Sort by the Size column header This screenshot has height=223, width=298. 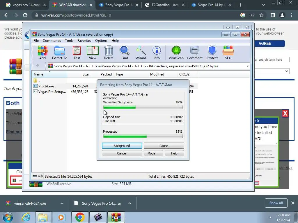[78, 74]
